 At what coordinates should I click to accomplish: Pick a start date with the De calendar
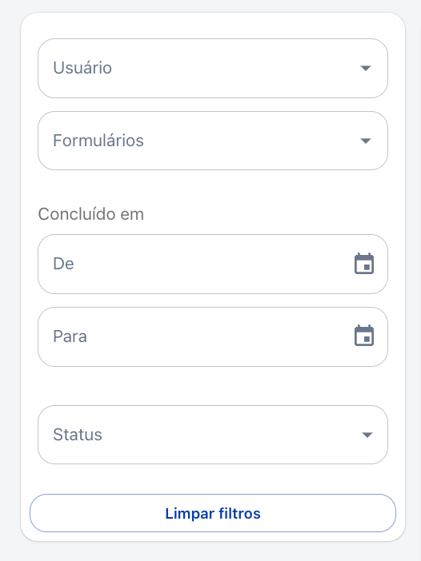click(x=364, y=264)
